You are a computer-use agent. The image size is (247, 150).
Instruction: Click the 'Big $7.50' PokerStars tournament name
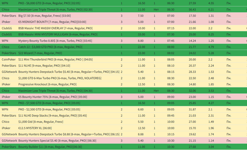click(44, 16)
